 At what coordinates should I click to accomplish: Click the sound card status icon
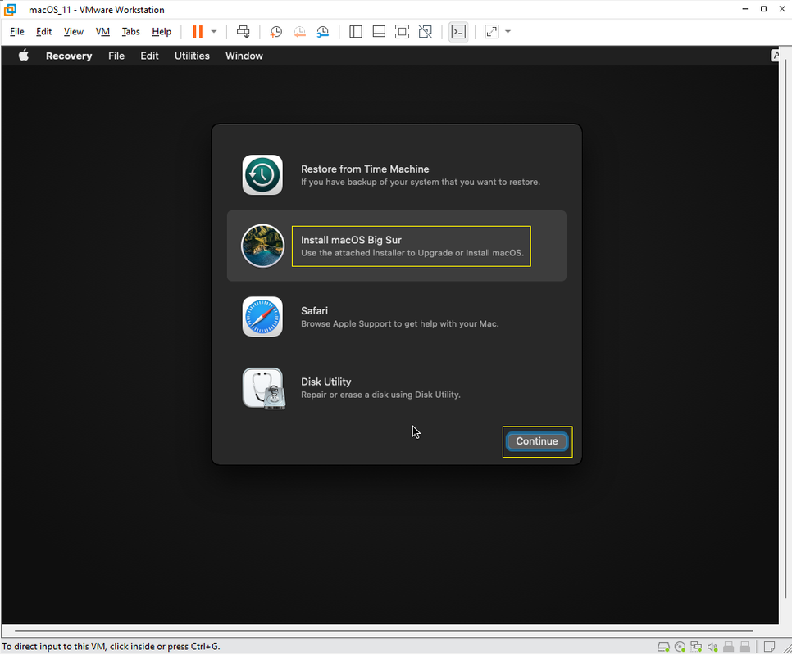click(712, 647)
